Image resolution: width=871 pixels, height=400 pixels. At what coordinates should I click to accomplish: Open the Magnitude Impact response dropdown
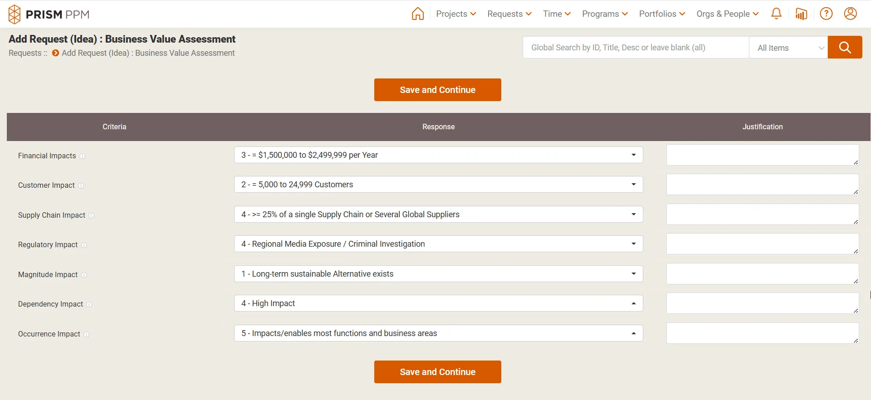click(438, 273)
